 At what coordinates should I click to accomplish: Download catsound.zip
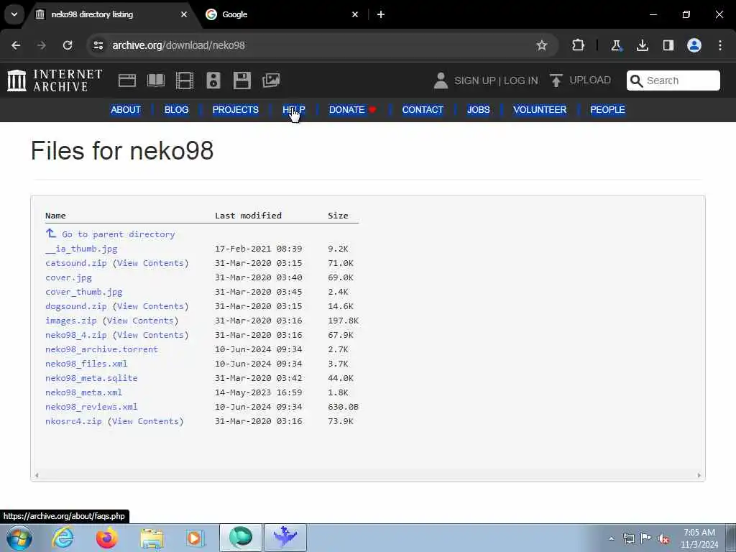pos(76,263)
